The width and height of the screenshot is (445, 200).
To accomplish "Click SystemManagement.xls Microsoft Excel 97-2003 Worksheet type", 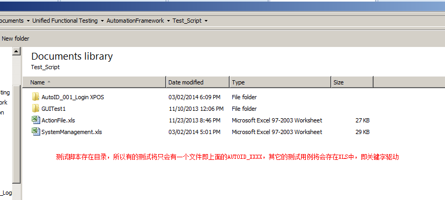I will [277, 132].
